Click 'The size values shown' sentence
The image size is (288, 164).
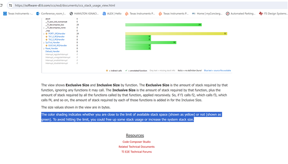point(76,107)
